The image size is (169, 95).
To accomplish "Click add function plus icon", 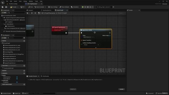I will pos(24,66).
